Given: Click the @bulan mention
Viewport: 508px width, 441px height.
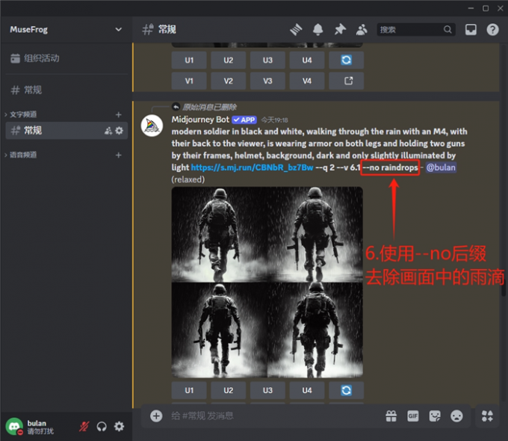Looking at the screenshot, I should coord(441,167).
